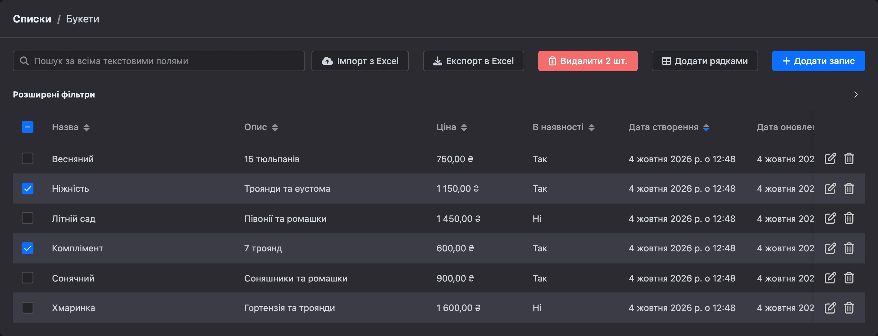Image resolution: width=878 pixels, height=336 pixels.
Task: Click the Букети breadcrumb text
Action: point(82,19)
